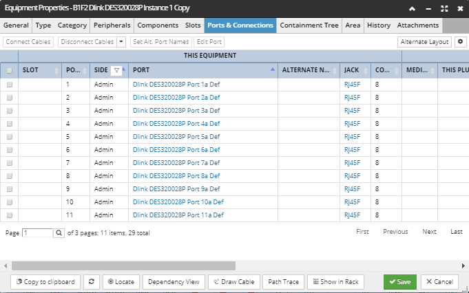Click scrollbar right arrow
Viewport: 469px width, 293px height.
(x=463, y=265)
